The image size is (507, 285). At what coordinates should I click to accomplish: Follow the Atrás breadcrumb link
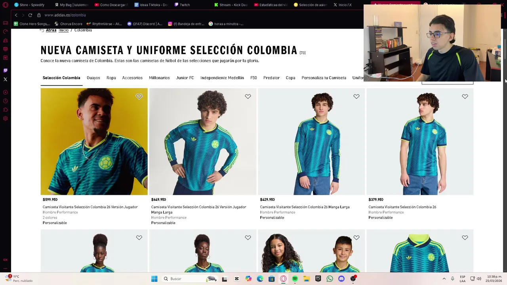point(51,30)
